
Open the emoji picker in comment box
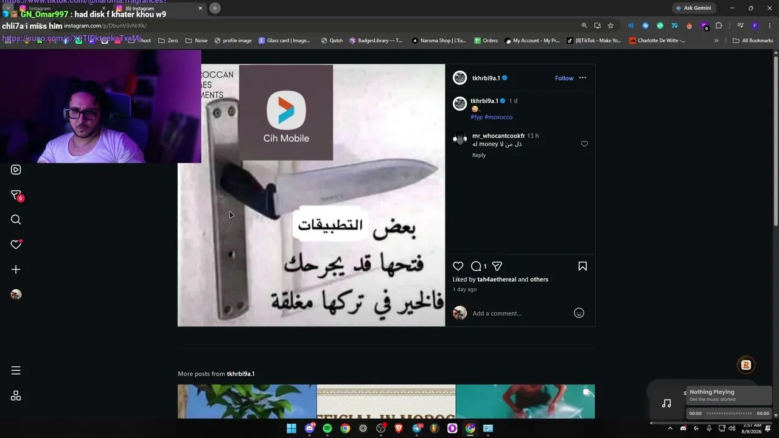[579, 313]
